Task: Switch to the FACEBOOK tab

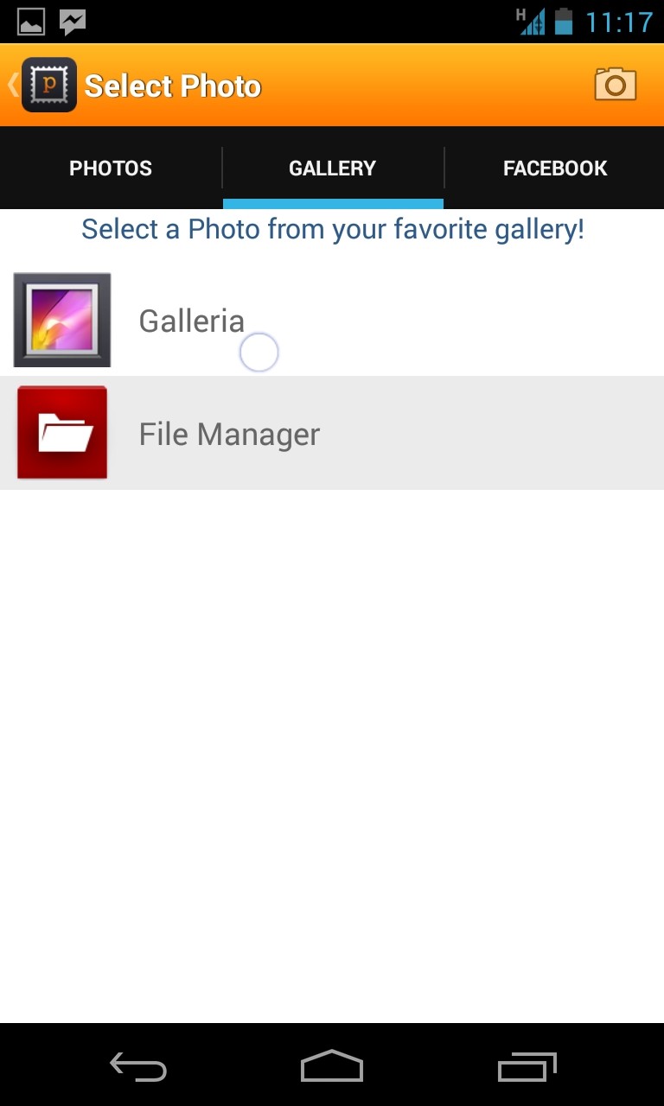Action: click(x=555, y=168)
